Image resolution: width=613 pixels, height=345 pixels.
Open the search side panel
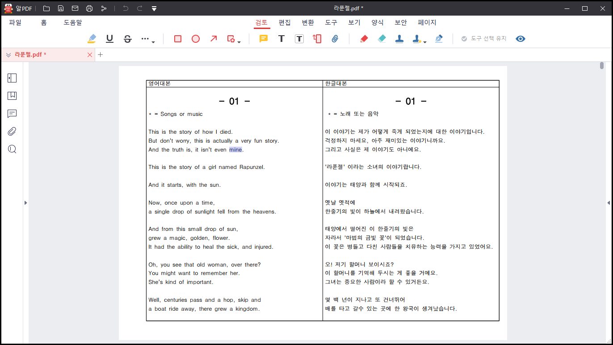[12, 149]
